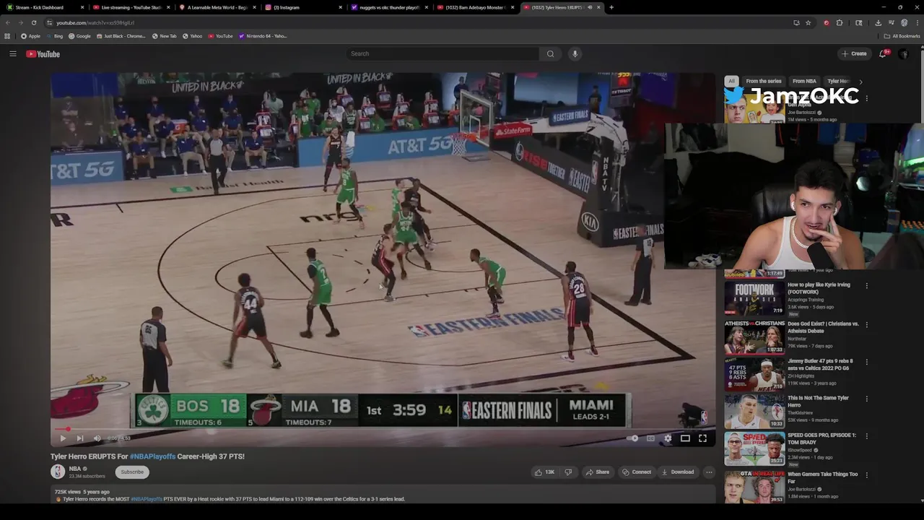
Task: Enter full screen mode in player
Action: click(x=702, y=438)
